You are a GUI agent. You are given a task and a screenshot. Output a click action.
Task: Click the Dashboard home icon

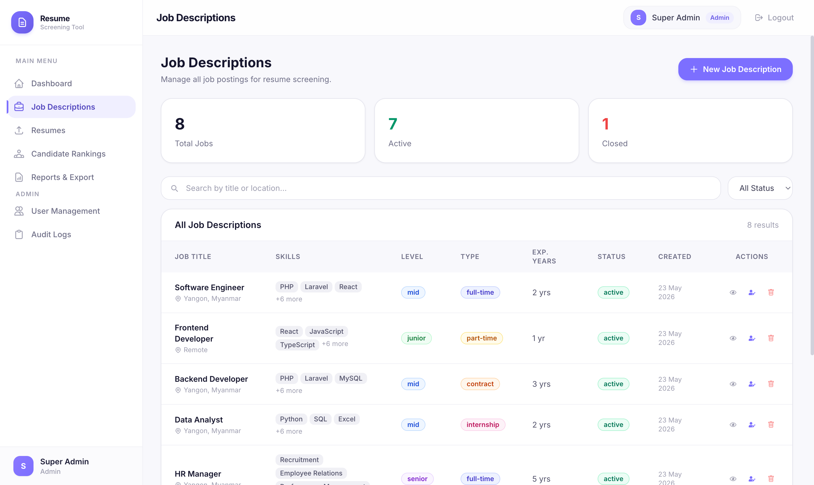pyautogui.click(x=19, y=83)
